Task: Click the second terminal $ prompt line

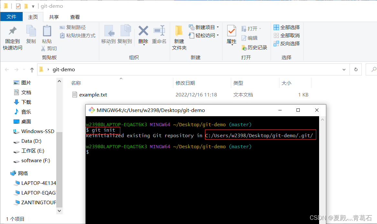Action: coord(88,152)
